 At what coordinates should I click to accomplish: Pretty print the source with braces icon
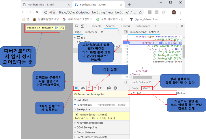(x=126, y=82)
